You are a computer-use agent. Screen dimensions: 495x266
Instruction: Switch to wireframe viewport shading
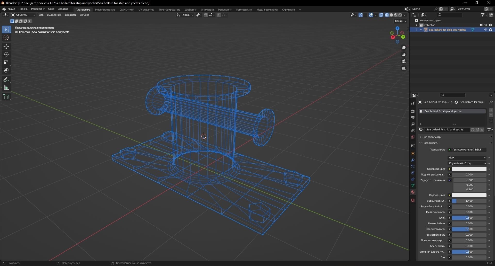pyautogui.click(x=387, y=15)
